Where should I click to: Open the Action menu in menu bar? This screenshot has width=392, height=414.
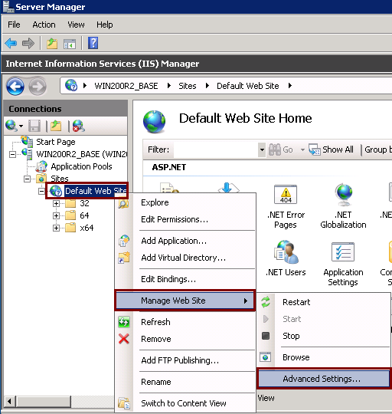pyautogui.click(x=44, y=25)
